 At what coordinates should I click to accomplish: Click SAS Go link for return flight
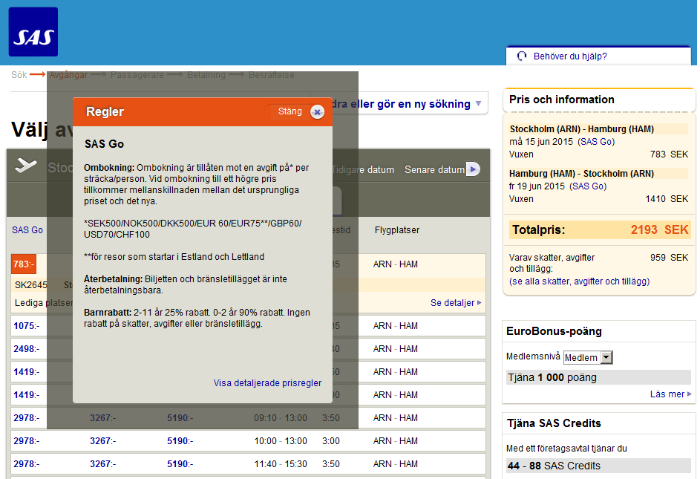click(x=588, y=186)
